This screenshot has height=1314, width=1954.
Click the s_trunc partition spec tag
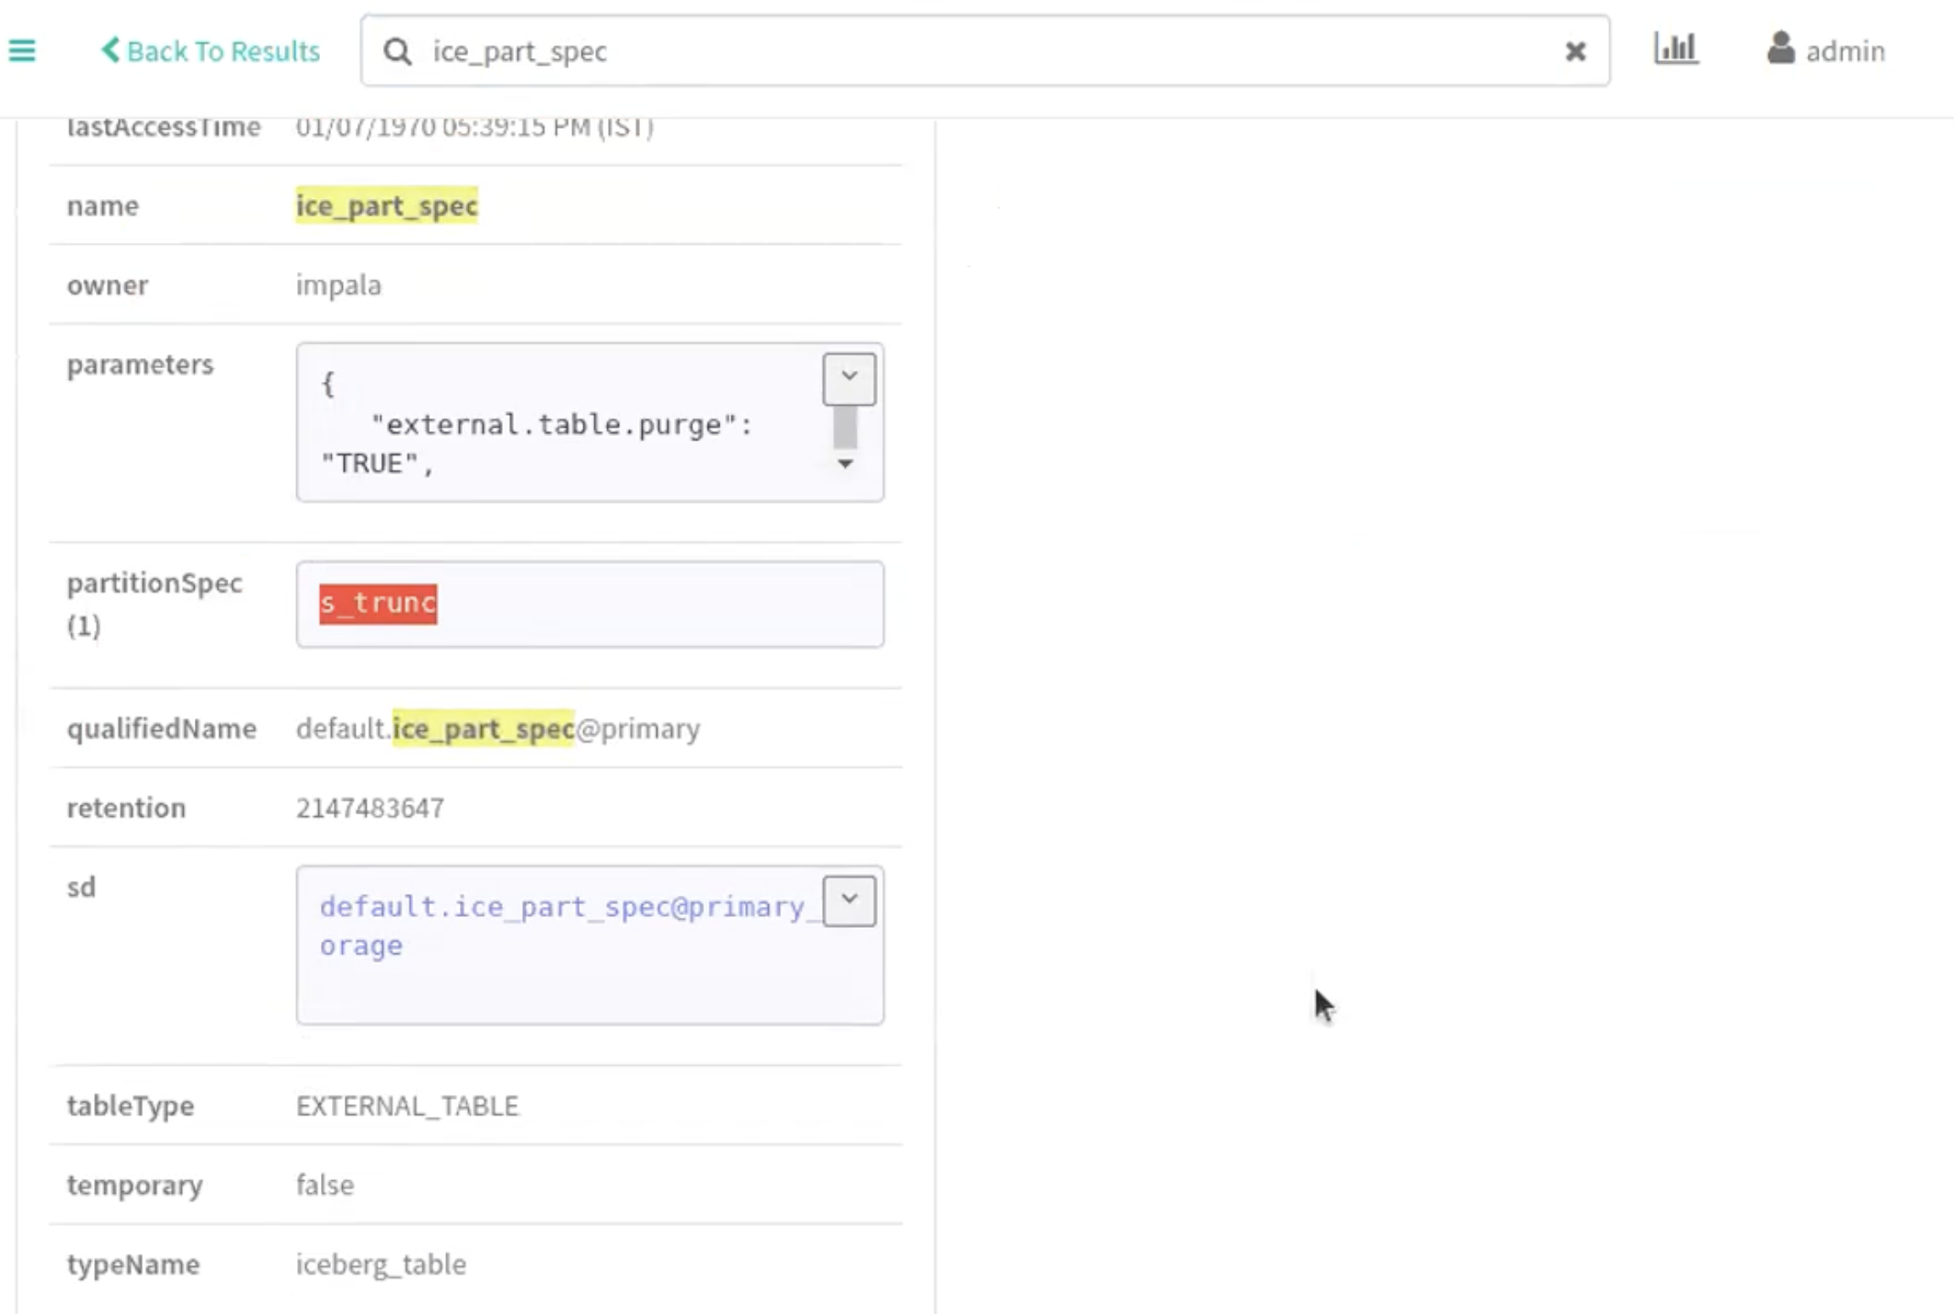tap(378, 604)
